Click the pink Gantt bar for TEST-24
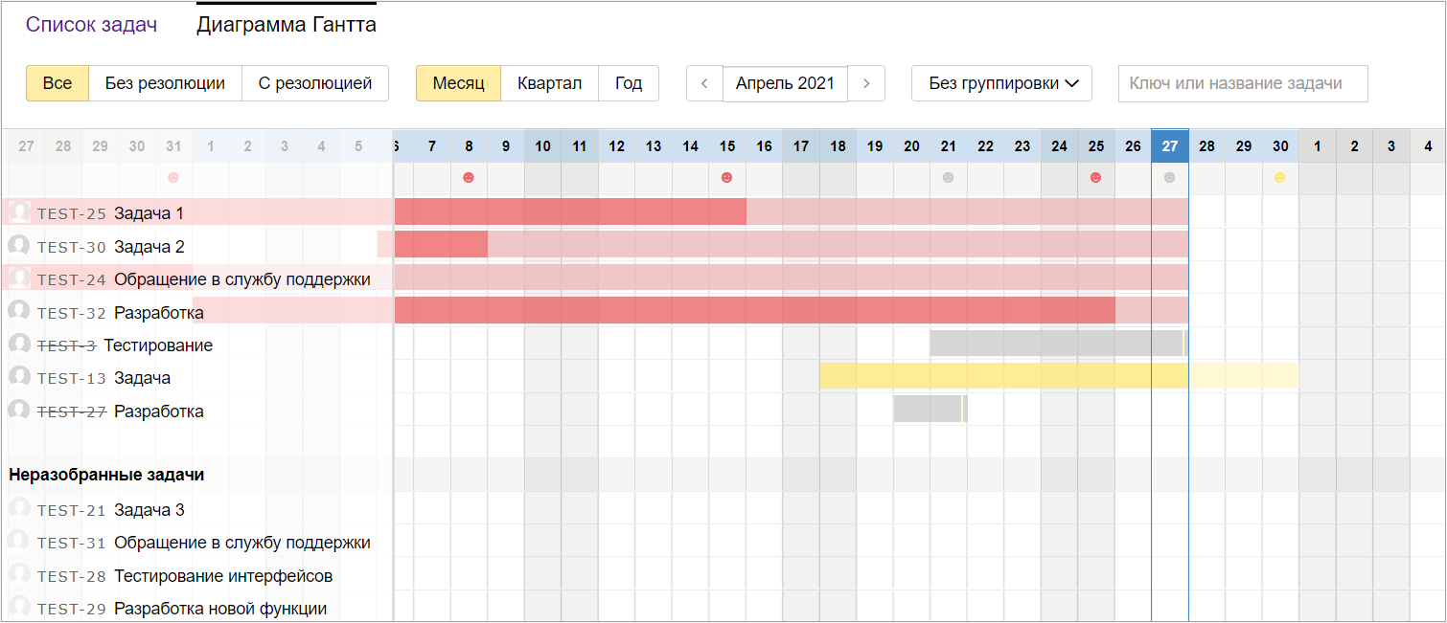Viewport: 1447px width, 623px height. pyautogui.click(x=792, y=278)
